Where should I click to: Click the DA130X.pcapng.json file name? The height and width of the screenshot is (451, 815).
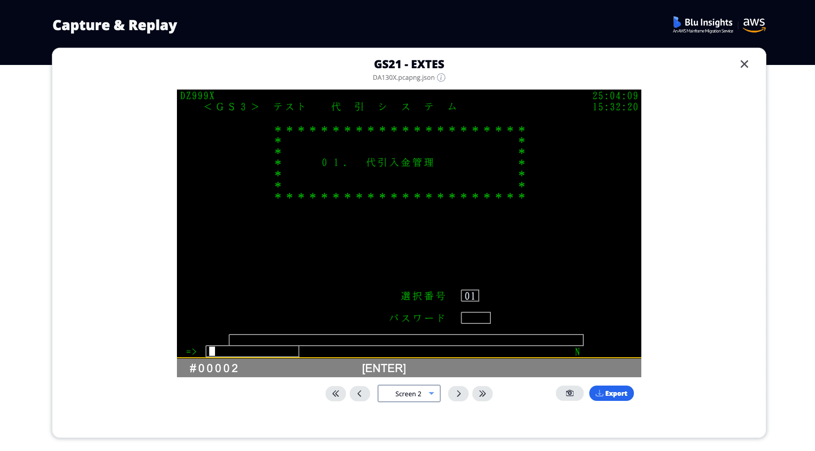click(x=403, y=77)
